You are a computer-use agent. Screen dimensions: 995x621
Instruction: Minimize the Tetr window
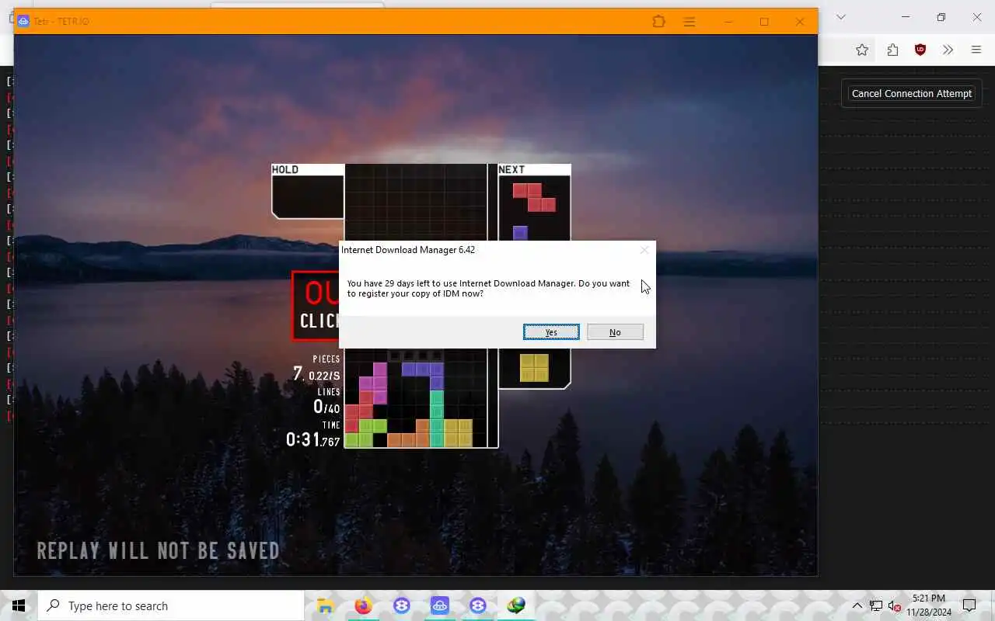(728, 22)
